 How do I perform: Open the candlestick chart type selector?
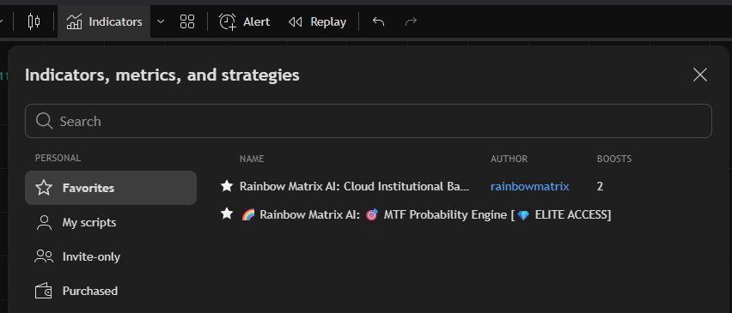point(34,21)
